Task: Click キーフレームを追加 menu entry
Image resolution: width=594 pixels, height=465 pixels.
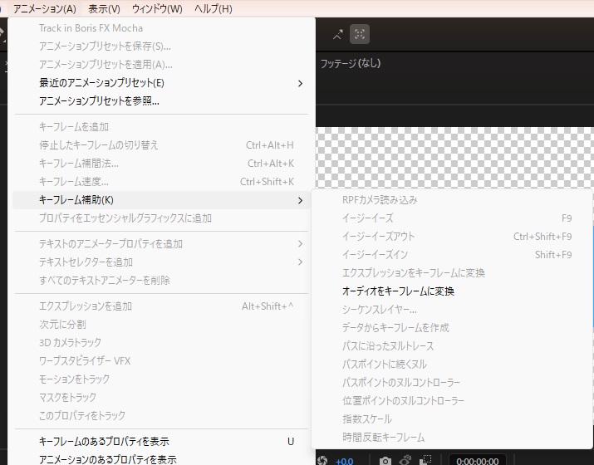Action: [x=161, y=127]
